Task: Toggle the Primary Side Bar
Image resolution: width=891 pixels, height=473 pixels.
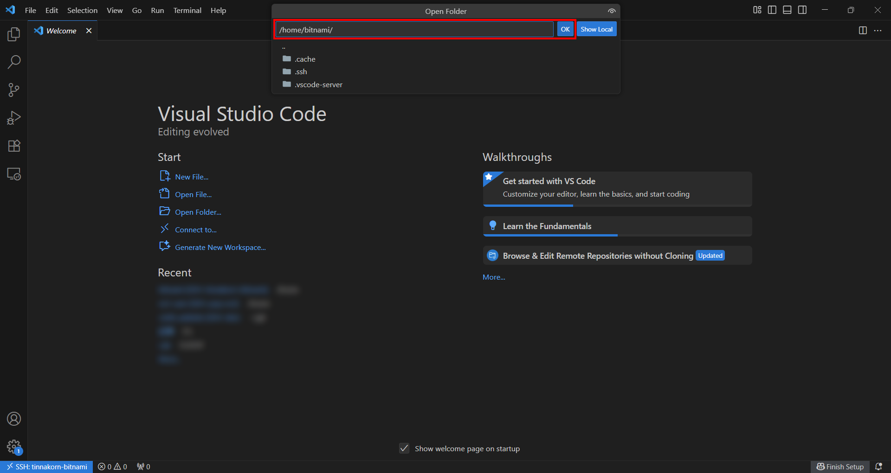Action: pos(772,10)
